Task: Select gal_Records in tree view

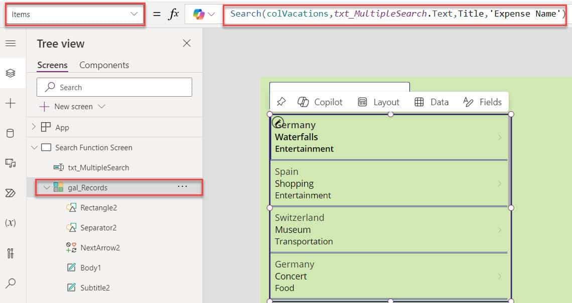Action: coord(87,187)
